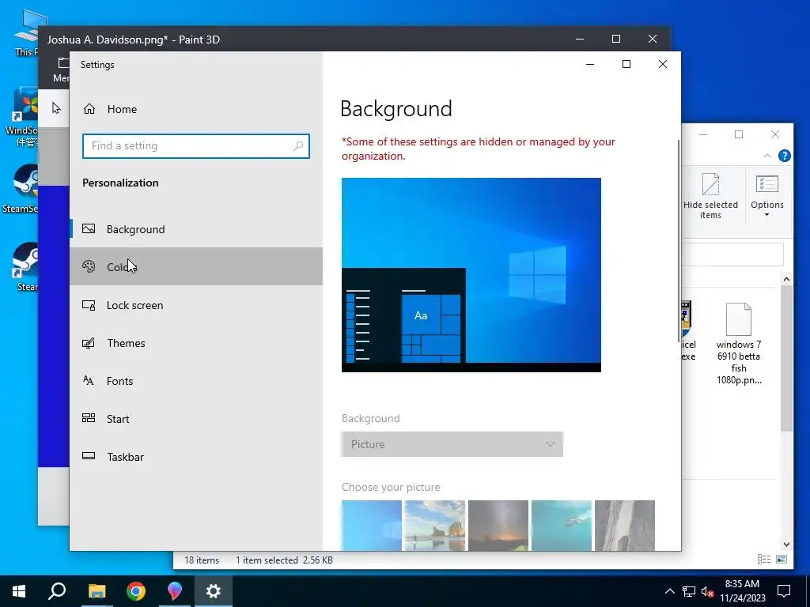Choose the night sky tent wallpaper thumbnail
The height and width of the screenshot is (607, 810).
(x=498, y=525)
